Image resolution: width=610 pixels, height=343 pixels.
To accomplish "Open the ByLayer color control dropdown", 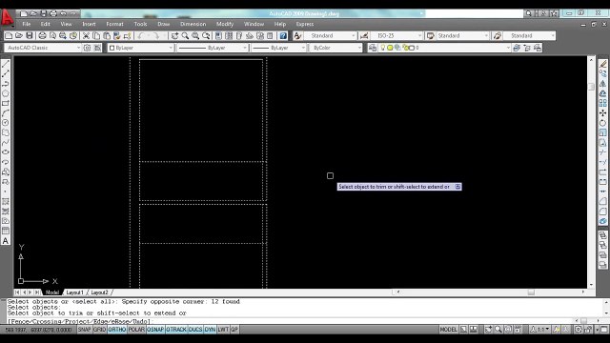I will tap(140, 48).
